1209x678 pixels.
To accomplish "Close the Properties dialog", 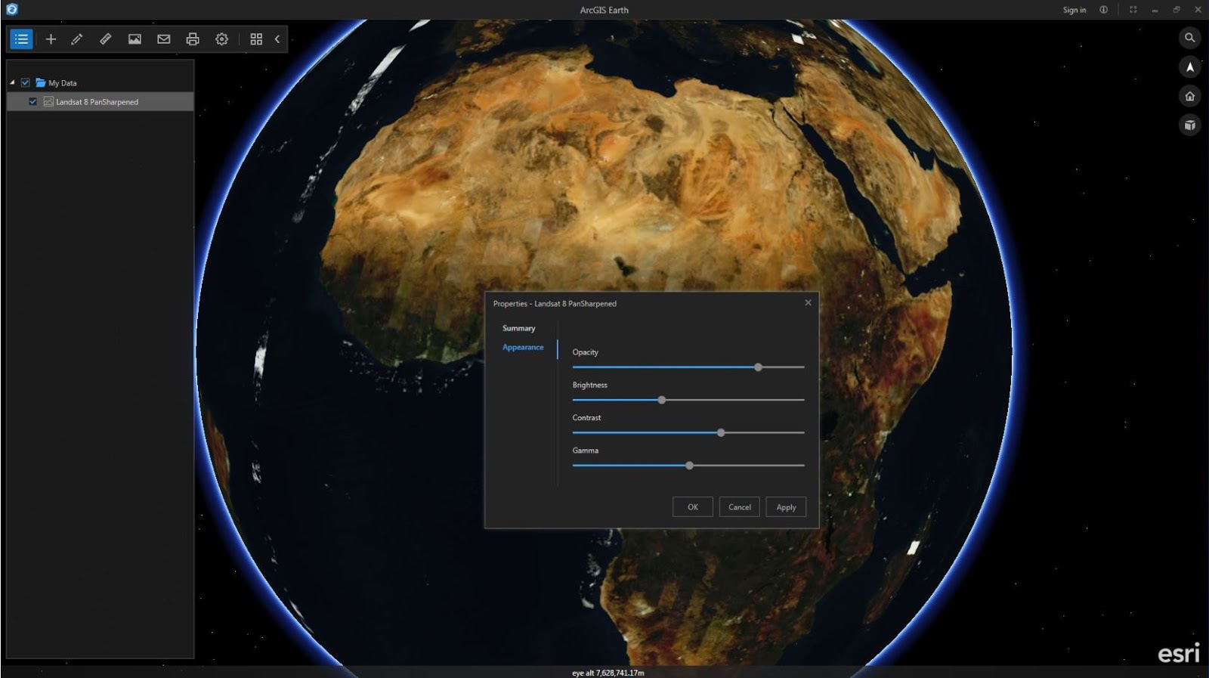I will coord(808,302).
